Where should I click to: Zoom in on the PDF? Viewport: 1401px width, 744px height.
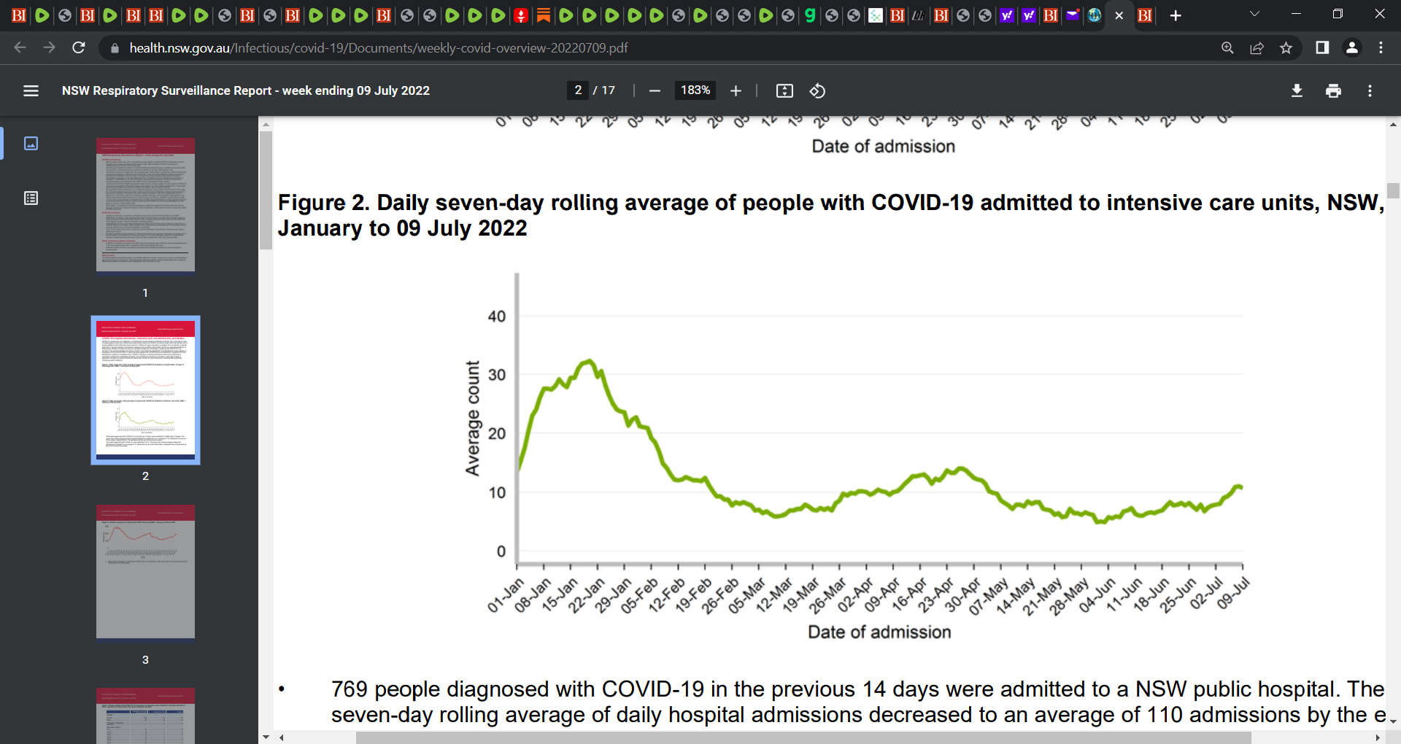(x=736, y=90)
